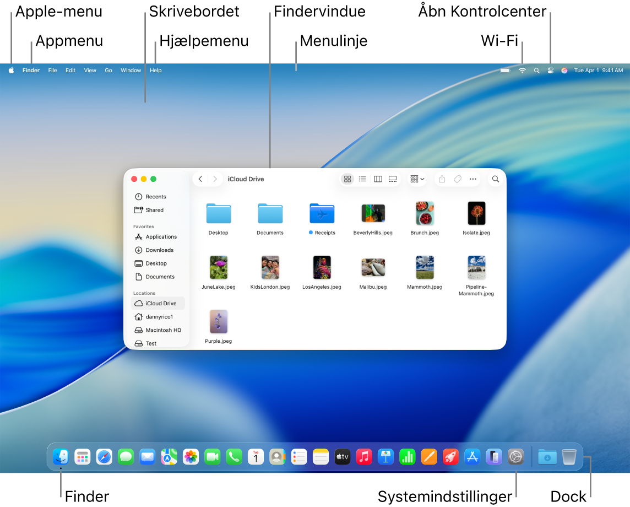
Task: Open the Trash from the Dock
Action: click(568, 456)
